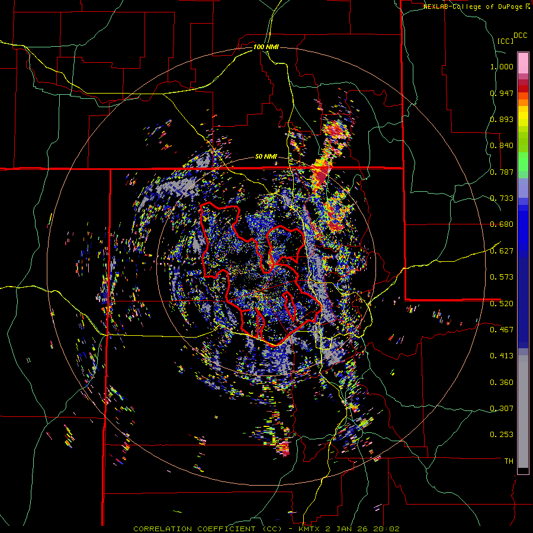Click the 0.733 legend value
The image size is (533, 533).
(x=502, y=198)
